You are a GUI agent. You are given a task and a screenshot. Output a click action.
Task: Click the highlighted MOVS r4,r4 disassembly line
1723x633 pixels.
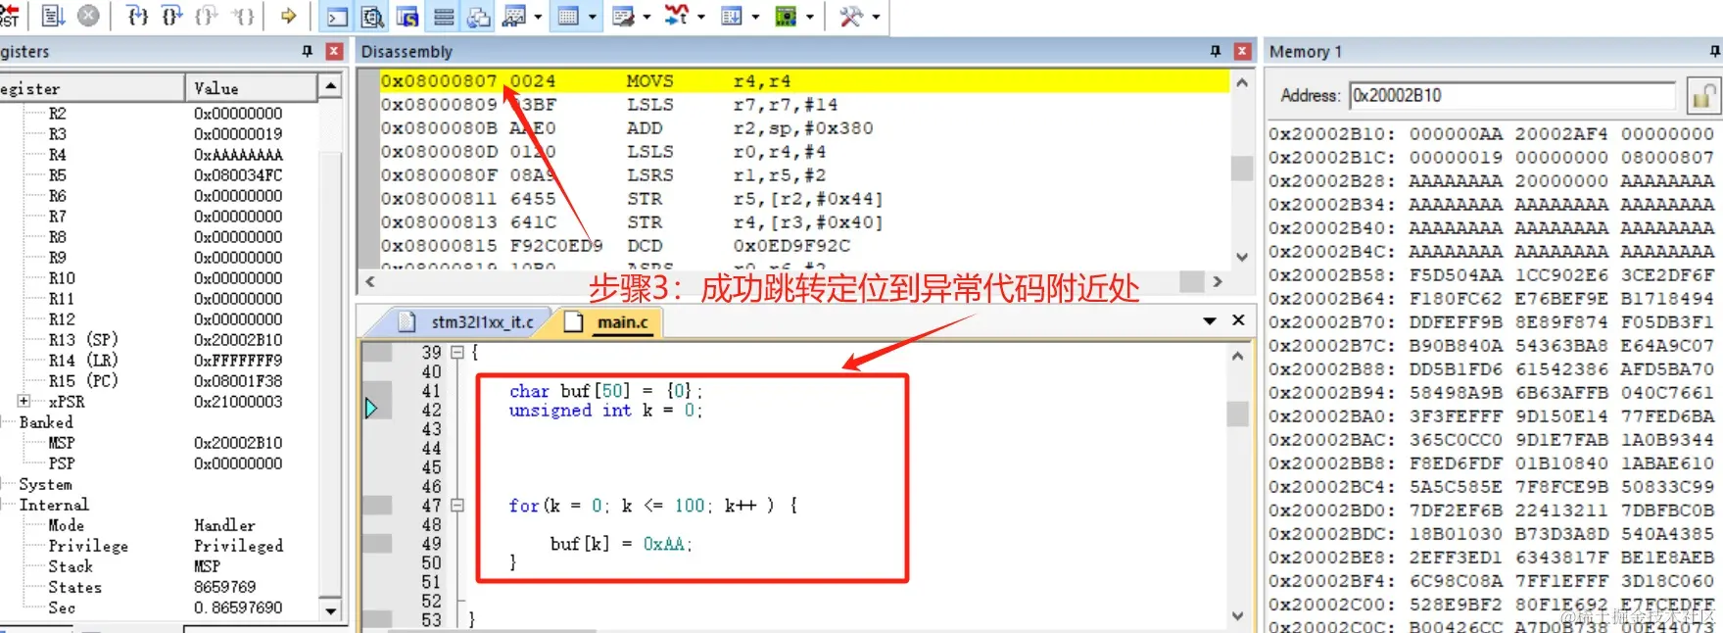click(x=803, y=81)
